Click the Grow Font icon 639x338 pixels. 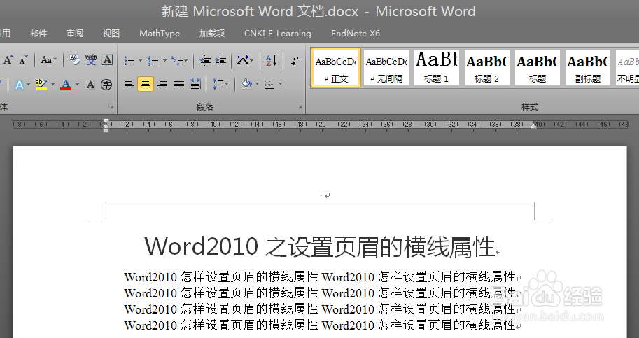(x=8, y=60)
